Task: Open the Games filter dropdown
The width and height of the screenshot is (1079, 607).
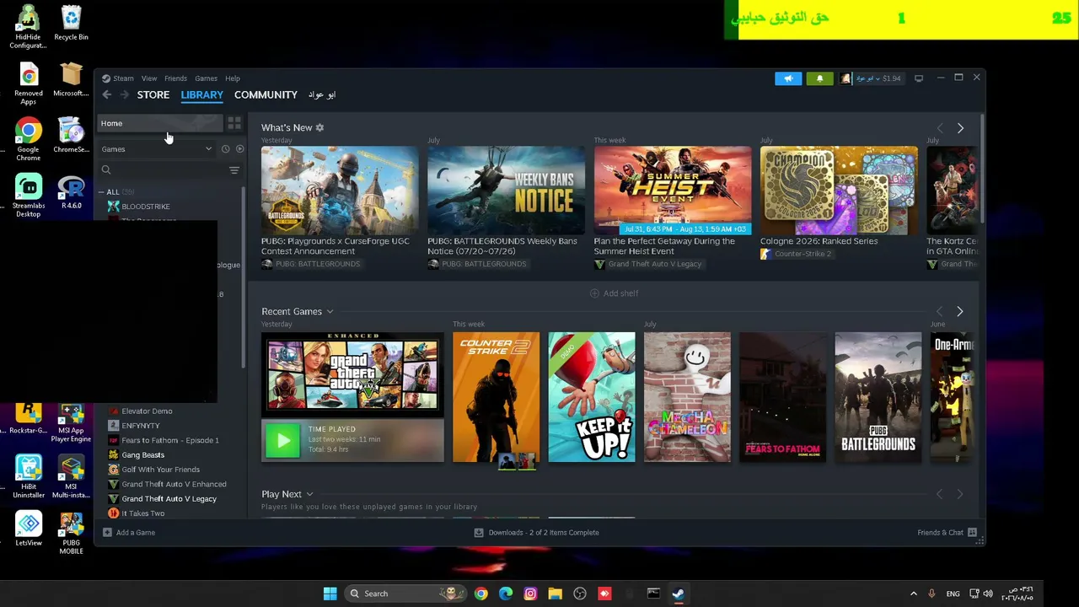Action: tap(156, 149)
